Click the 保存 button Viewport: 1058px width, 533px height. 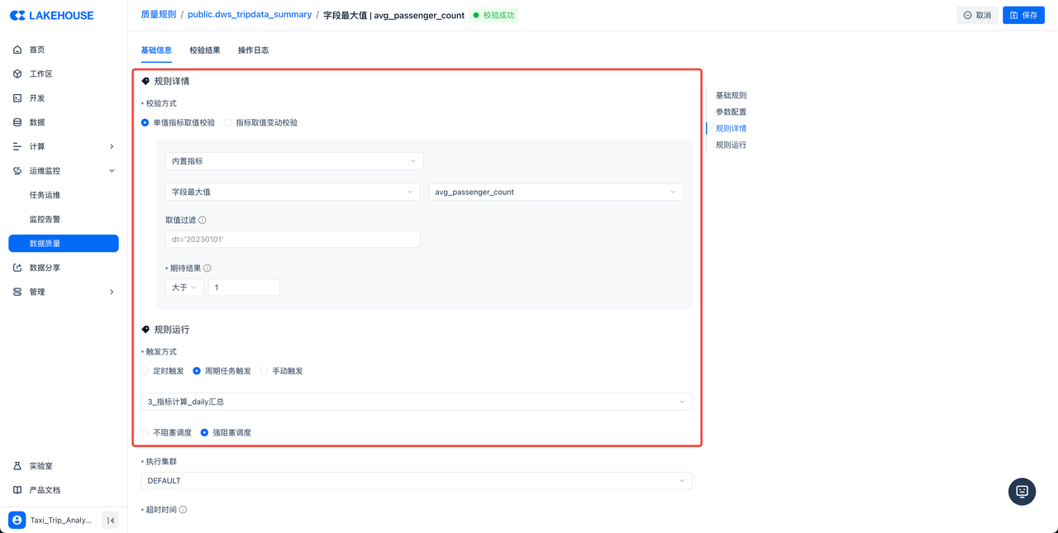tap(1023, 15)
